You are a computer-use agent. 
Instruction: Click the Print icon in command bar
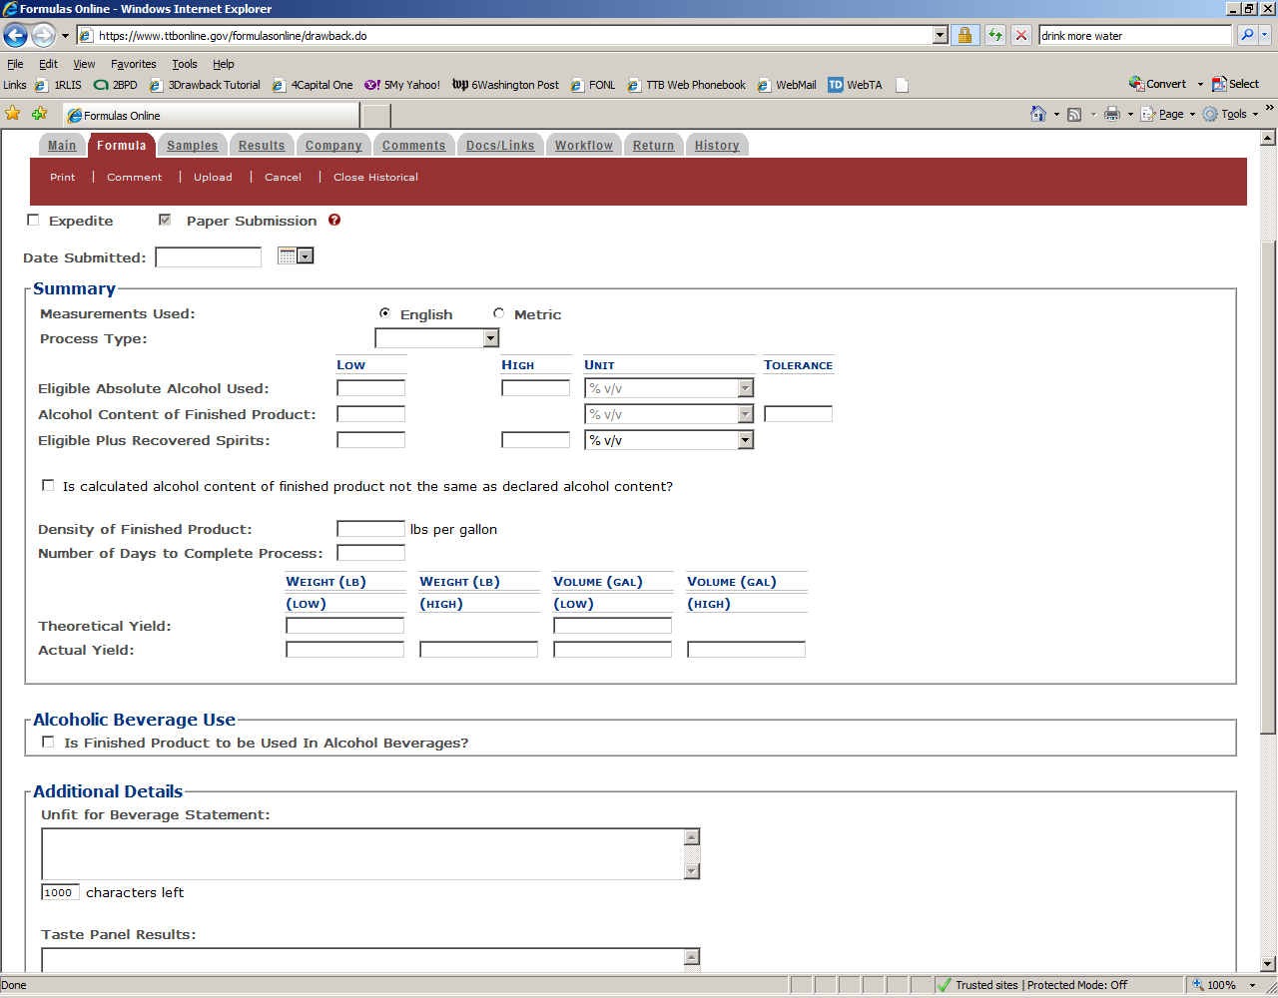[x=1111, y=115]
